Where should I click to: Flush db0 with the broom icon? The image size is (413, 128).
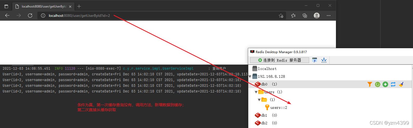[x=401, y=84]
